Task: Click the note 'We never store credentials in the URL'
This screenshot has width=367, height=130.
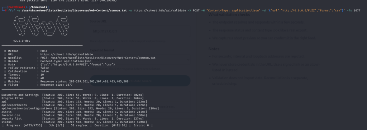Action: [x=266, y=67]
